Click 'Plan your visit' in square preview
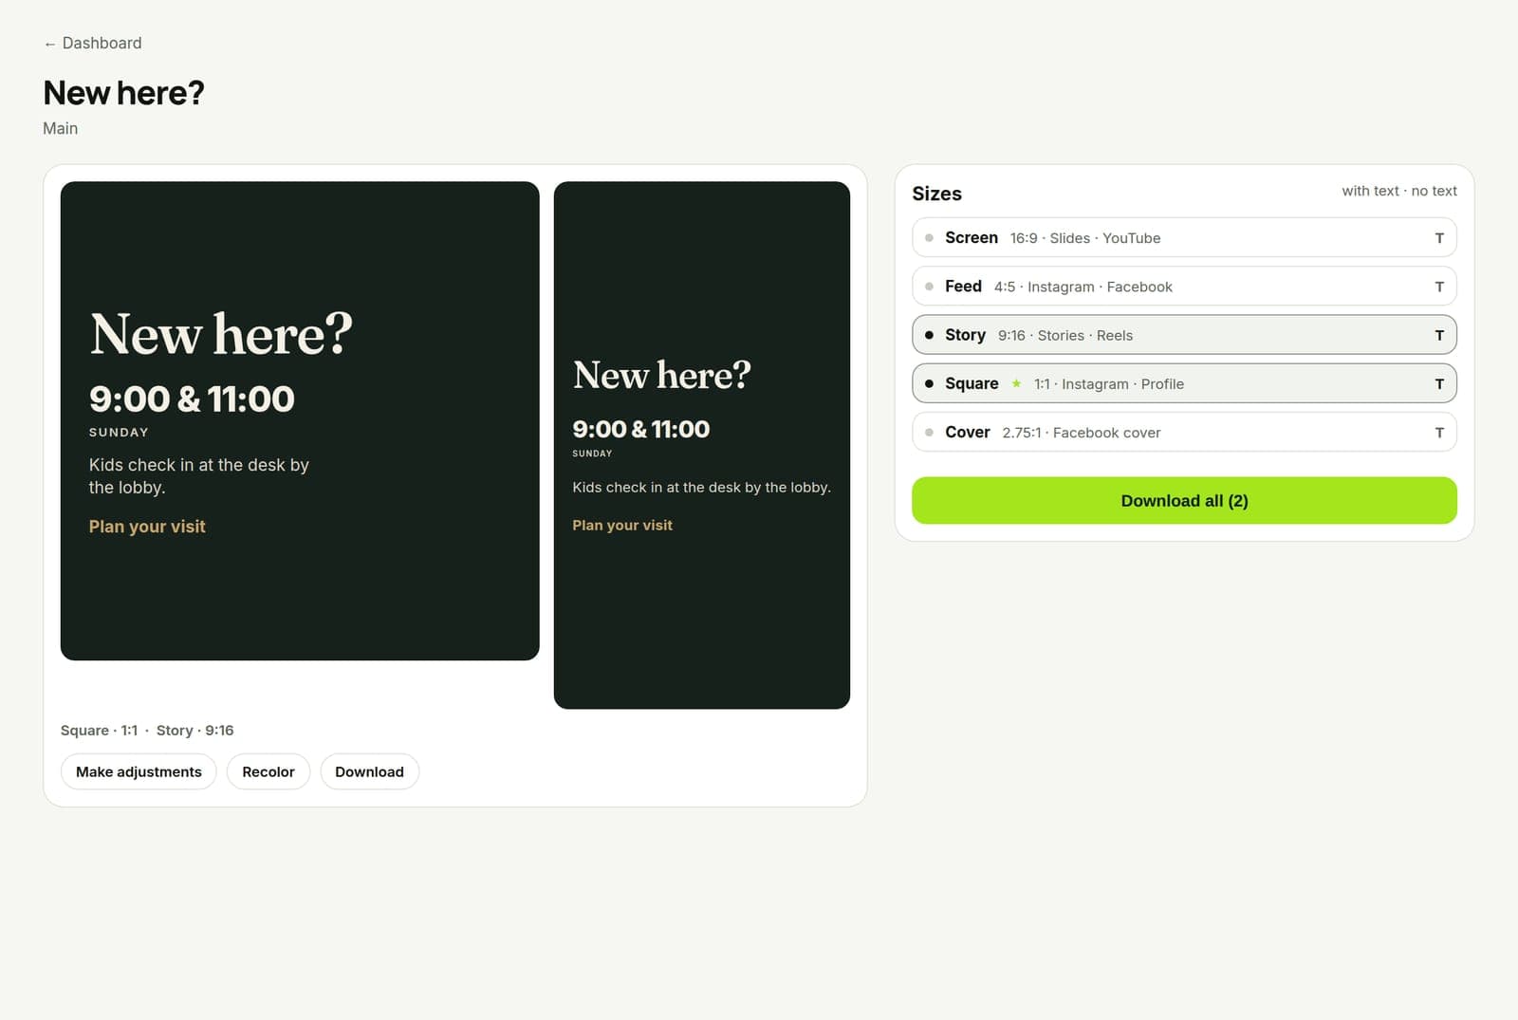Viewport: 1518px width, 1020px height. tap(147, 527)
